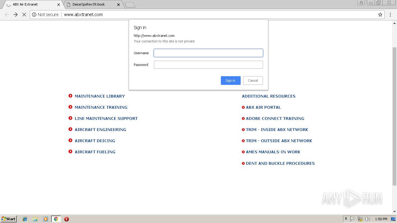Click red bullet beside ABX AIR PORTAL
This screenshot has height=223, width=397.
243,107
